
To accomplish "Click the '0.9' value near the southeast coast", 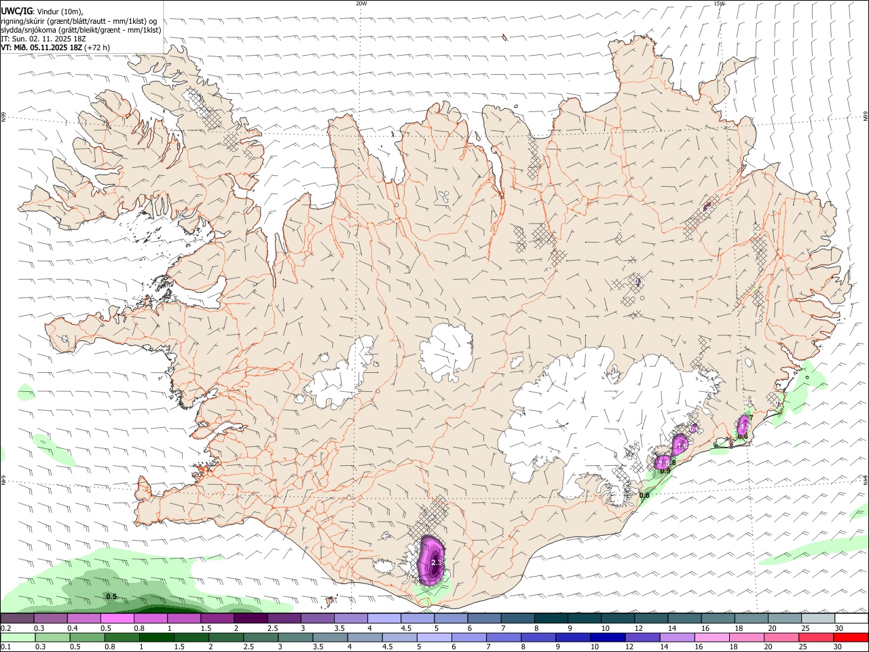I will (x=665, y=471).
